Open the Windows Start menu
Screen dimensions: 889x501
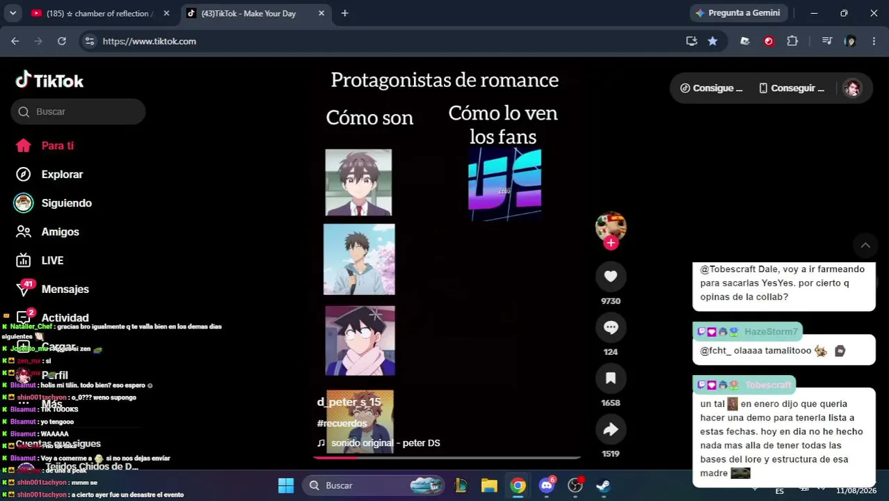tap(286, 485)
